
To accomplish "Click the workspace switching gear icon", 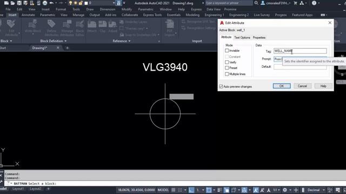I will [285, 190].
